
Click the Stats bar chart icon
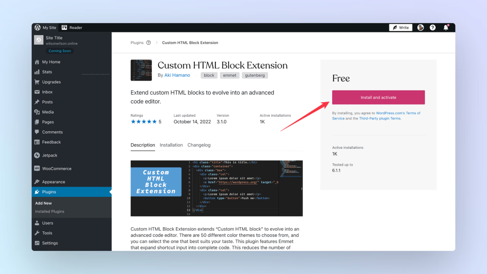pyautogui.click(x=37, y=72)
